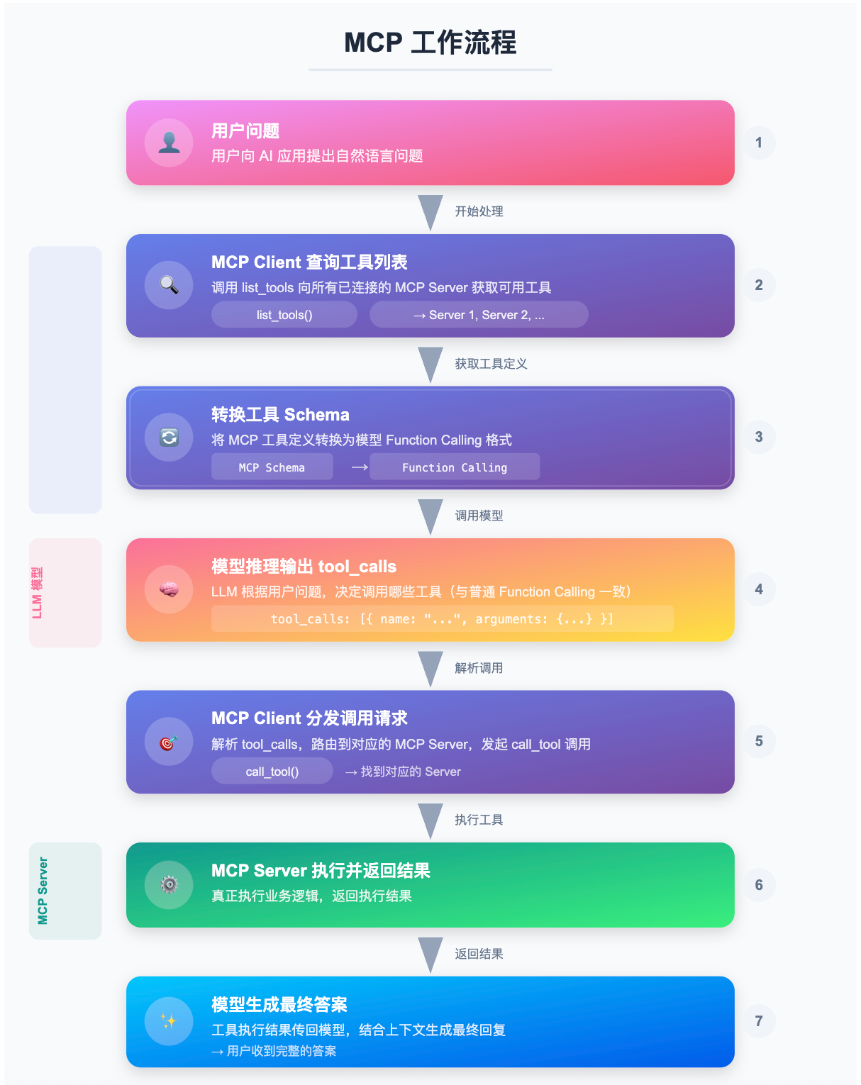
Task: Click the gear icon in MCP Server step
Action: point(169,884)
